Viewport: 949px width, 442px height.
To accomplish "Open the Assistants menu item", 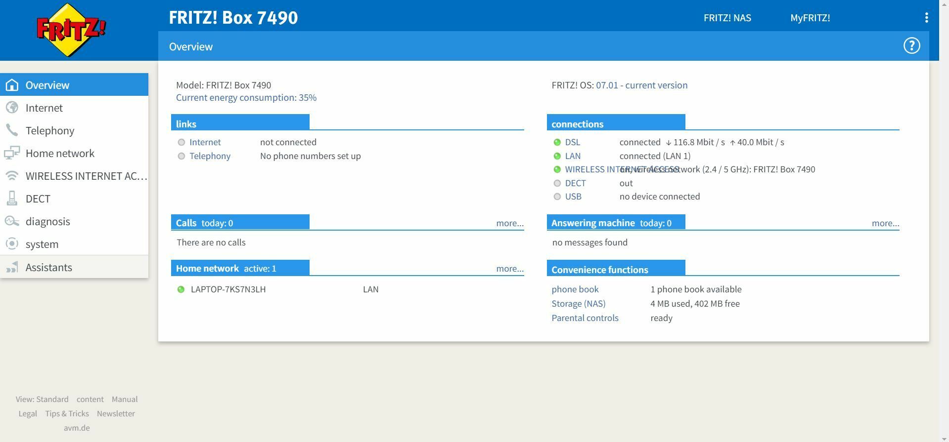I will coord(74,267).
